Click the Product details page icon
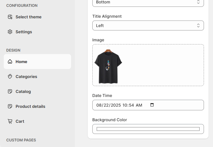 [x=10, y=106]
